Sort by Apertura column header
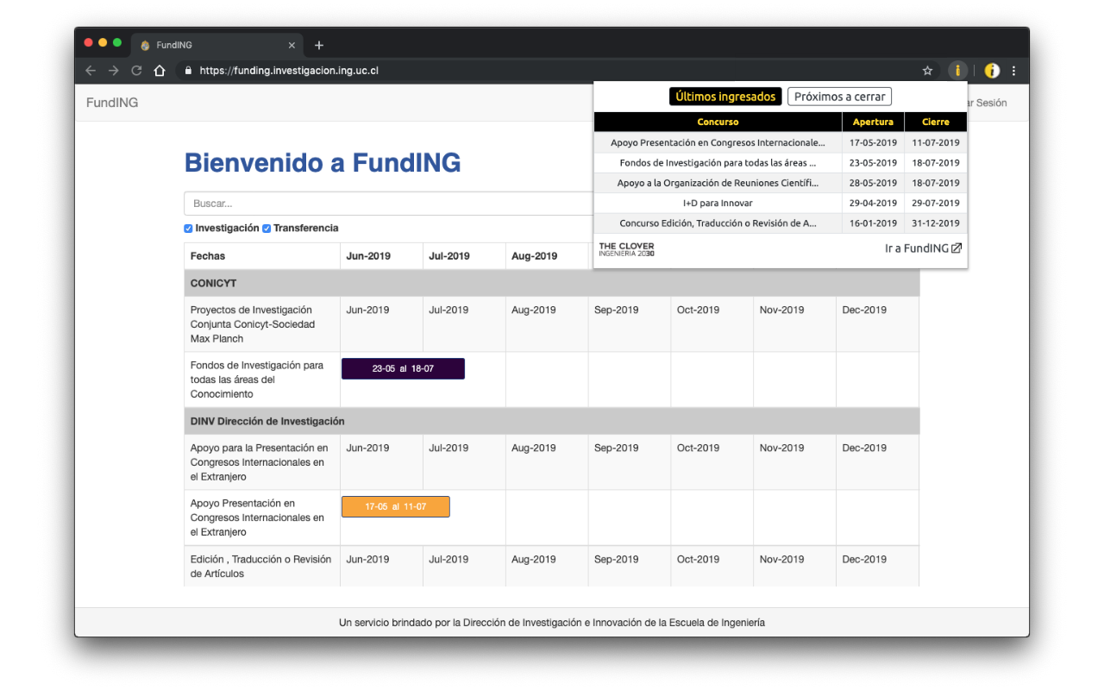The image size is (1104, 690). click(x=873, y=122)
